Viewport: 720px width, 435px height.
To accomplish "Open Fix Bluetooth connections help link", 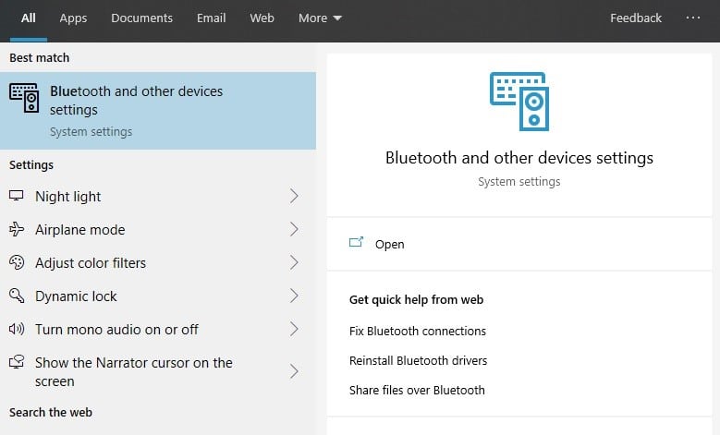I will click(x=417, y=331).
